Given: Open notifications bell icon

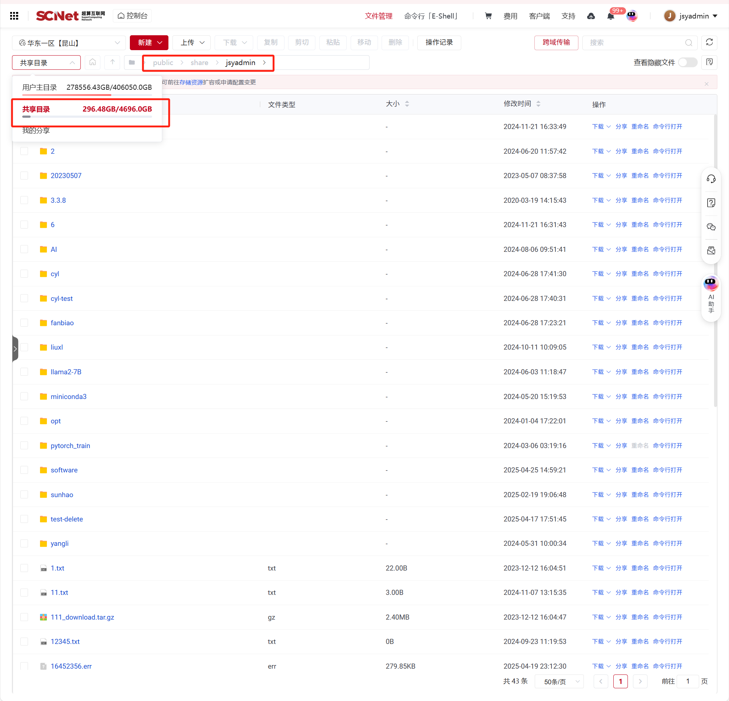Looking at the screenshot, I should coord(610,16).
